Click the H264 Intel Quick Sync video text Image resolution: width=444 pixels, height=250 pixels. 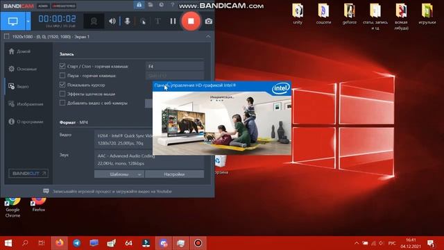[x=125, y=136]
